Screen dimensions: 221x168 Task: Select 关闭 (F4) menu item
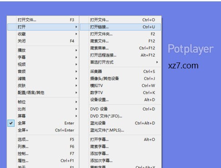(x=43, y=41)
